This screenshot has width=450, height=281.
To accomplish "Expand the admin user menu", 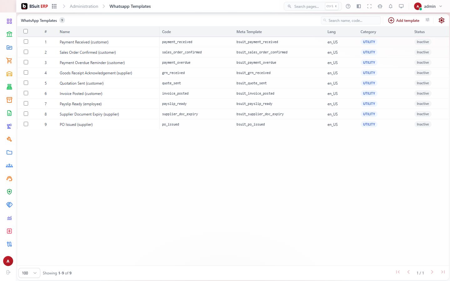I will click(428, 6).
